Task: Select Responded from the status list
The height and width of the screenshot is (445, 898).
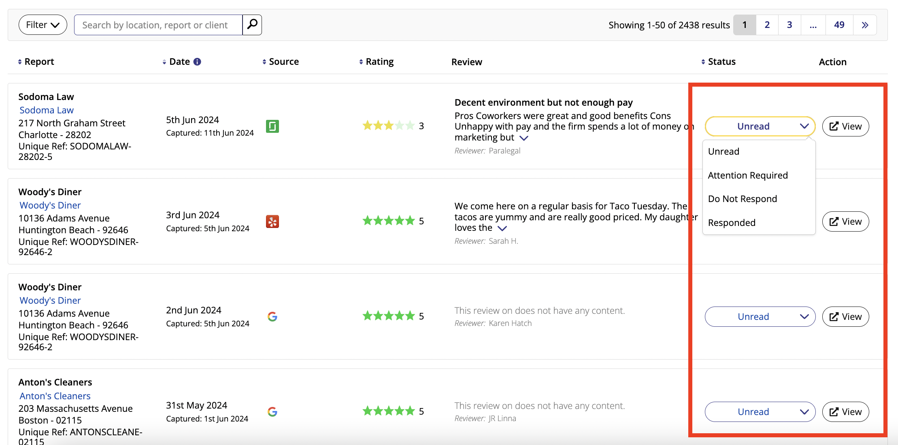Action: (x=732, y=223)
